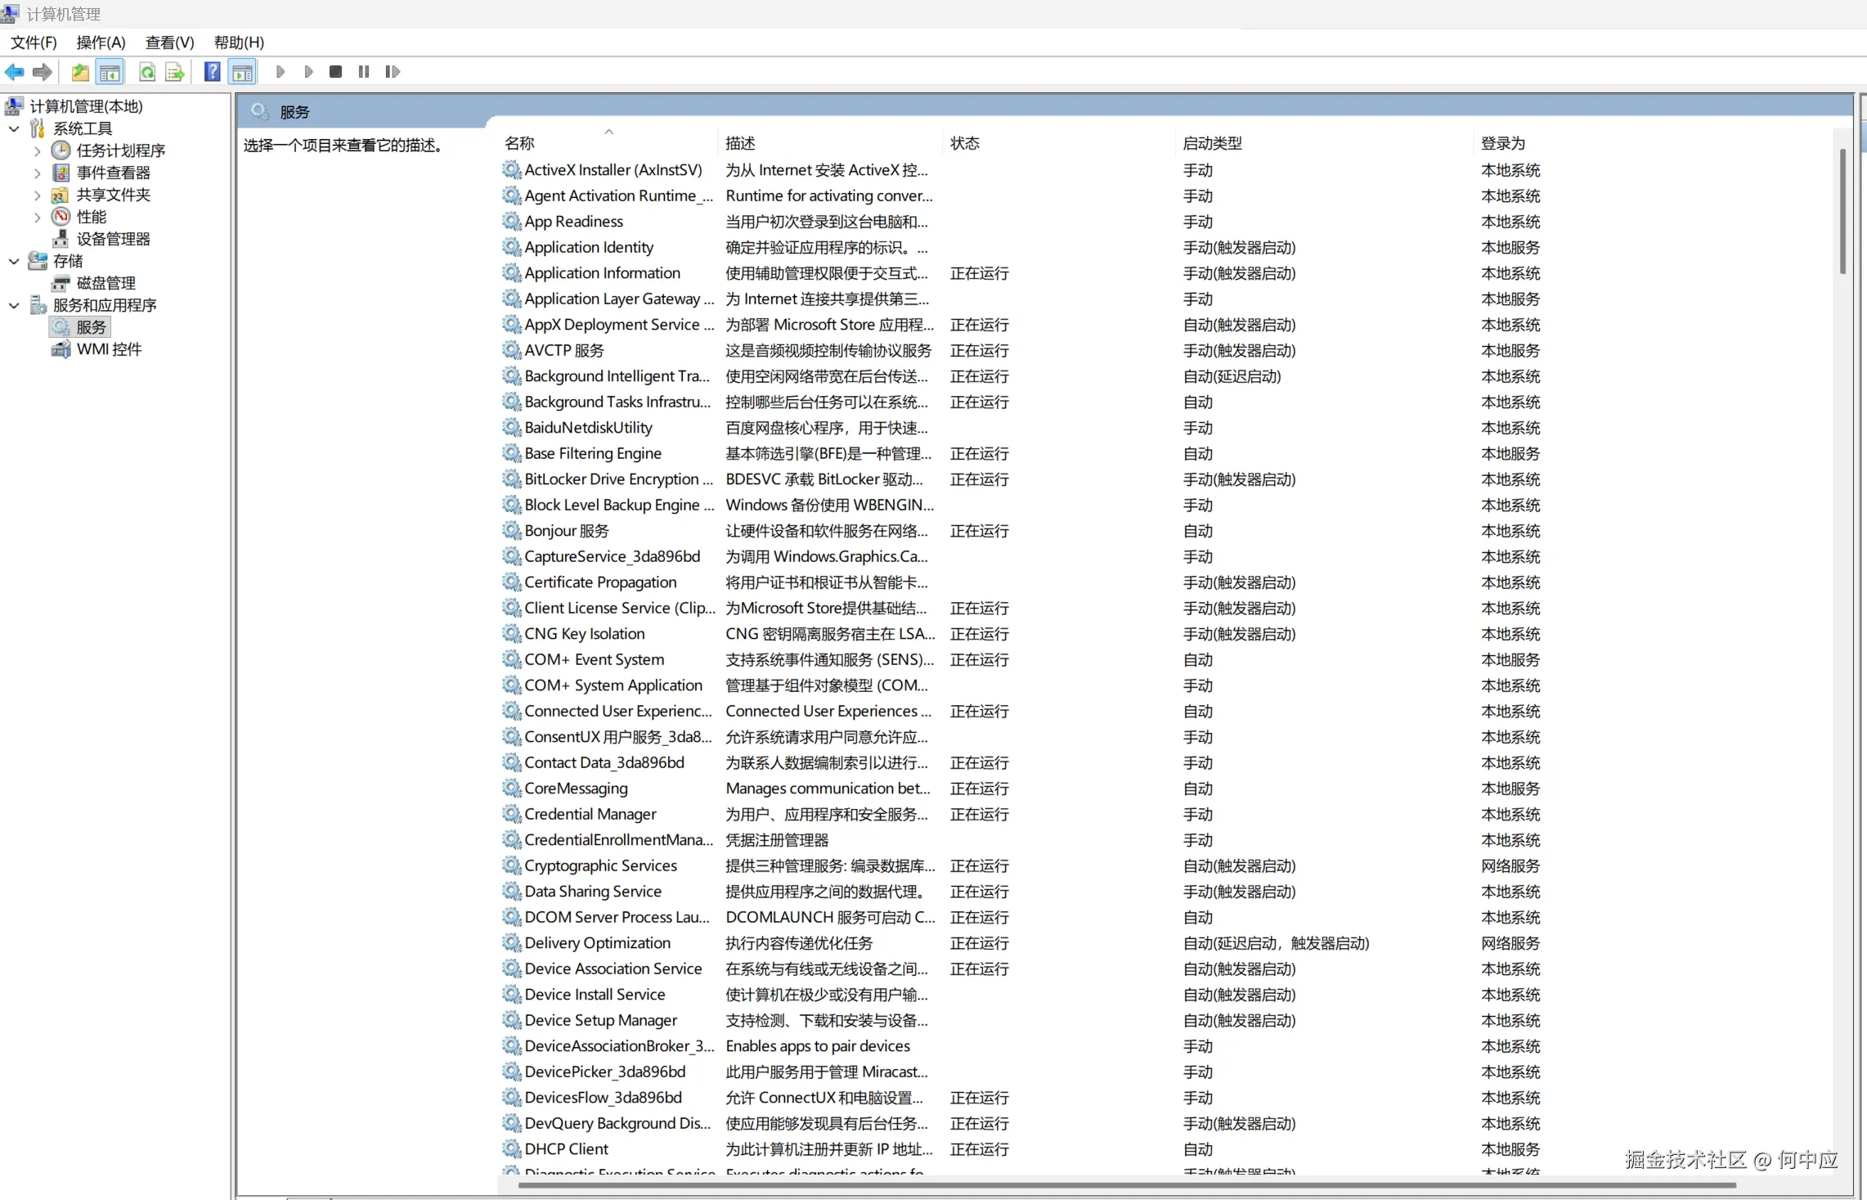The height and width of the screenshot is (1200, 1867).
Task: Select 磁盘管理 in the tree
Action: pos(106,283)
